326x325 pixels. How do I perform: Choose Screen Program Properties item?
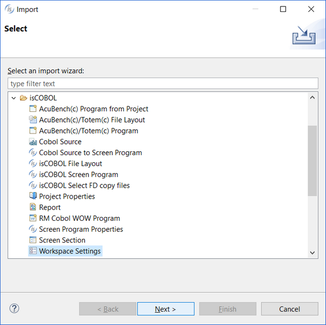(x=81, y=229)
